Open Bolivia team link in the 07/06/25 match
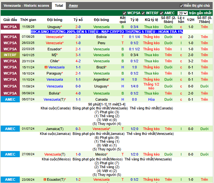 (101, 37)
